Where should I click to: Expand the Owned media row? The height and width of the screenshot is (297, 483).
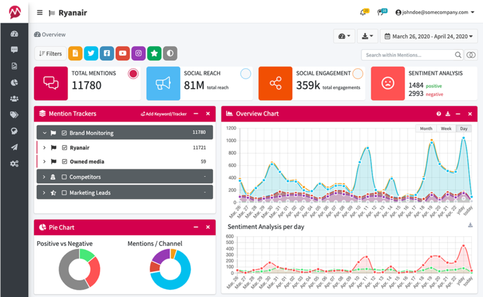44,162
